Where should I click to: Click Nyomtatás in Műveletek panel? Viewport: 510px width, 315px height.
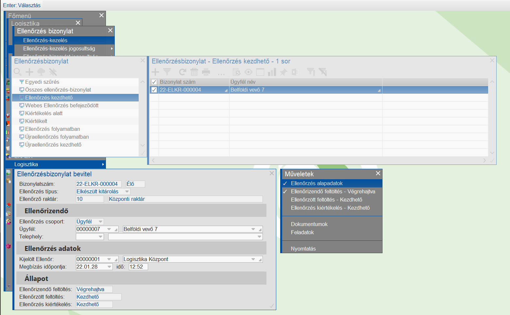coord(332,249)
